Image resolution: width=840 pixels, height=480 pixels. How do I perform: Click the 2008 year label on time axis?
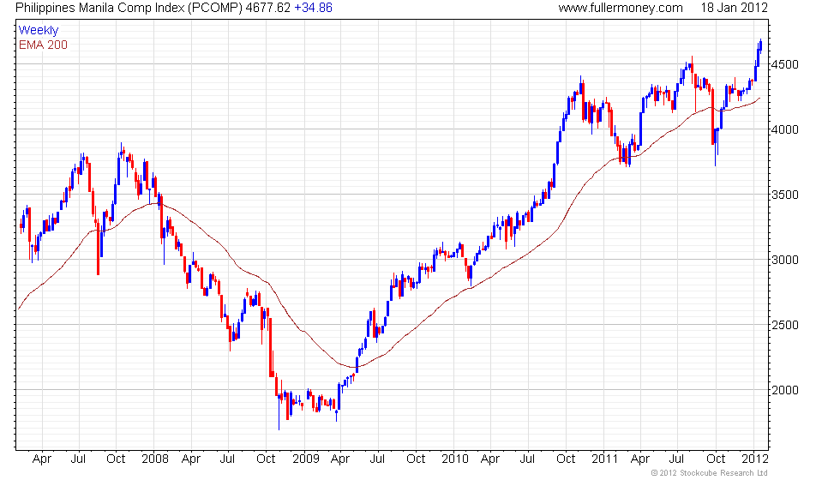coord(155,459)
